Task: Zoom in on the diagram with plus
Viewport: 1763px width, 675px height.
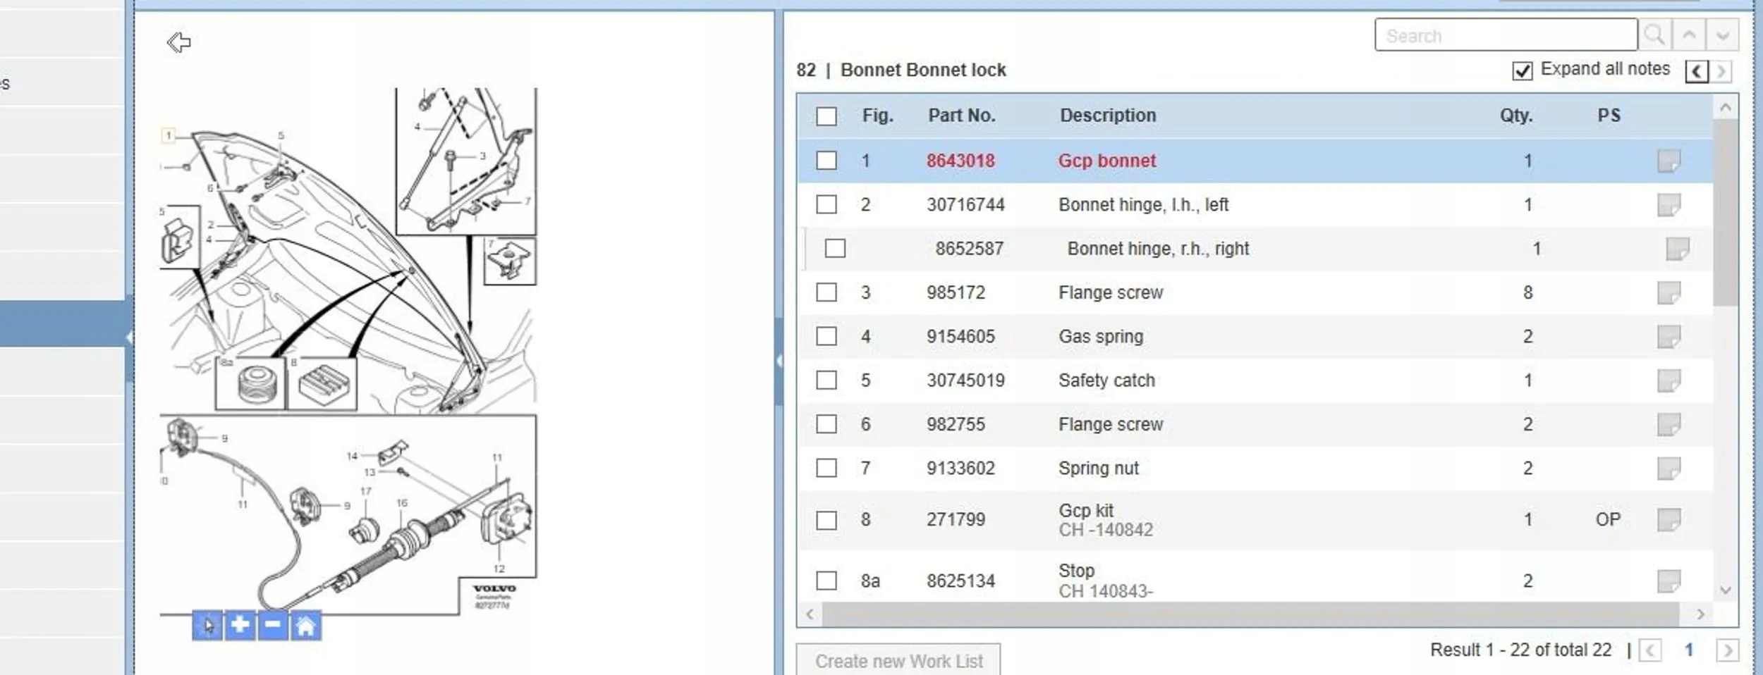Action: click(240, 625)
